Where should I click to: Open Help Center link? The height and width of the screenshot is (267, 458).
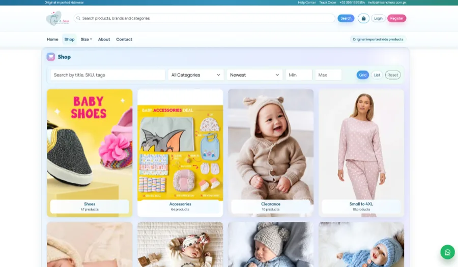coord(307,3)
